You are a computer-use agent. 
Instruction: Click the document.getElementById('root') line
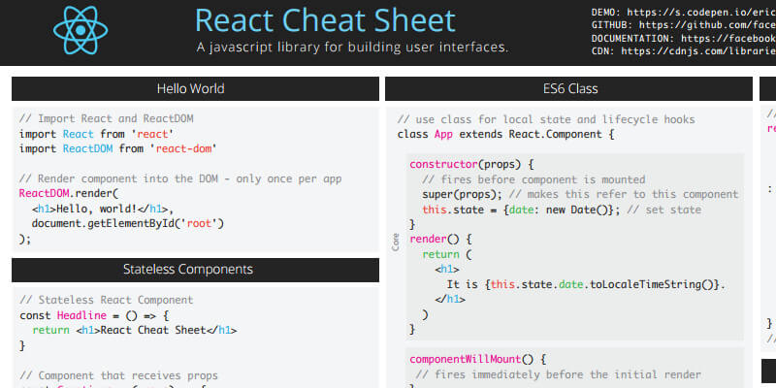pos(128,223)
